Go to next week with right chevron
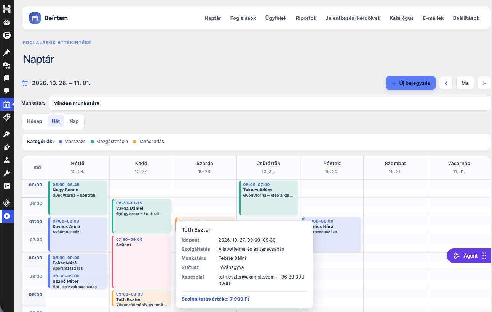 pos(484,83)
